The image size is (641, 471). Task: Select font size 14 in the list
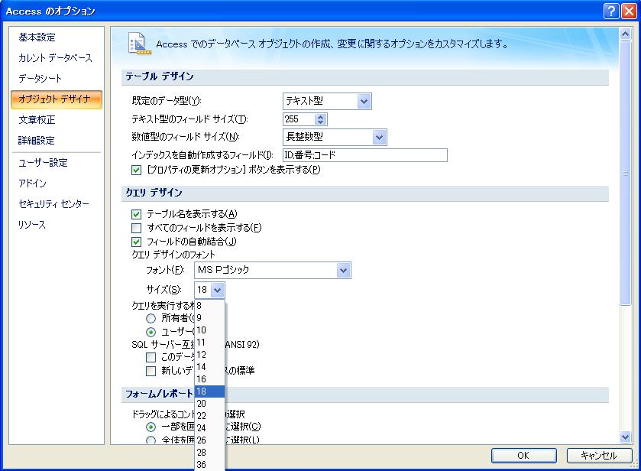point(209,367)
